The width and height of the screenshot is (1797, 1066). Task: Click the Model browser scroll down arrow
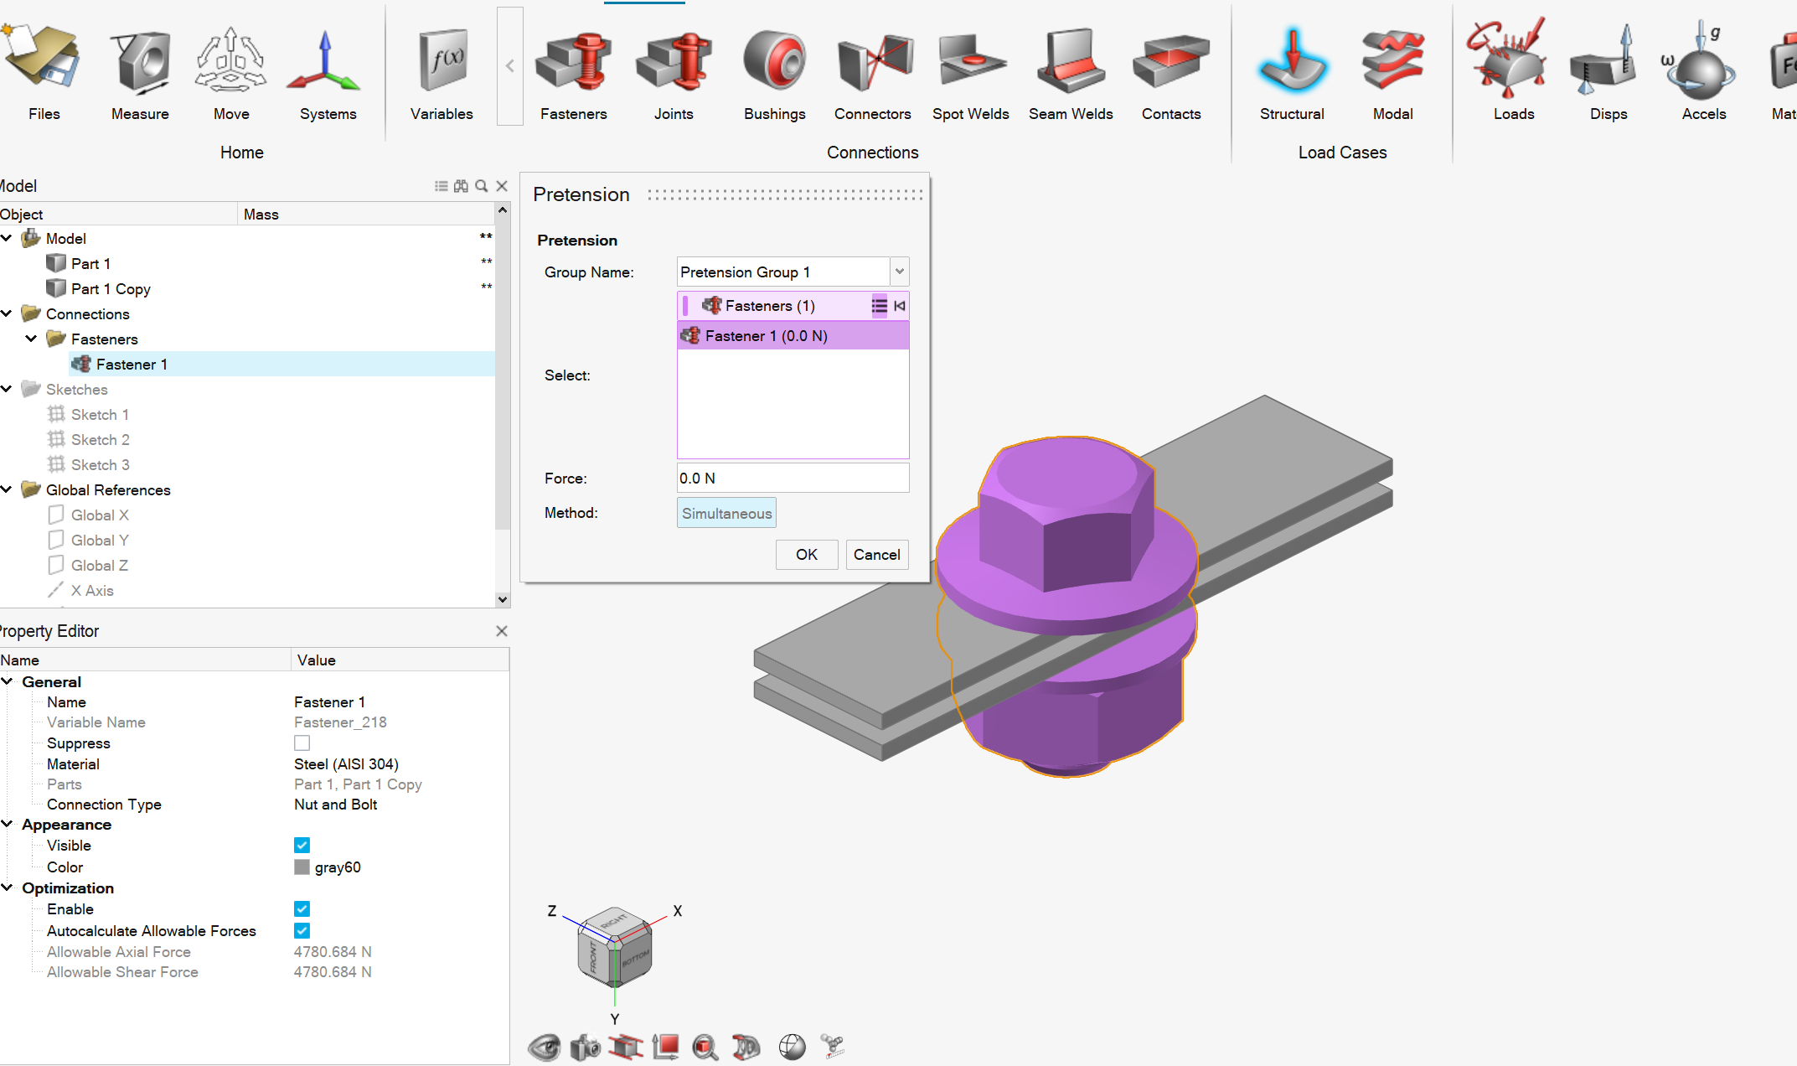click(503, 599)
